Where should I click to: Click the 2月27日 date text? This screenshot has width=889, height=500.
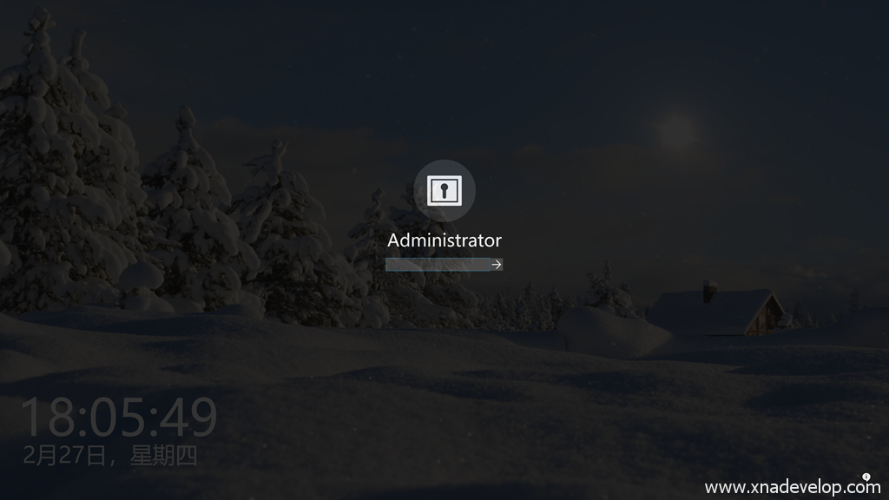pos(64,455)
